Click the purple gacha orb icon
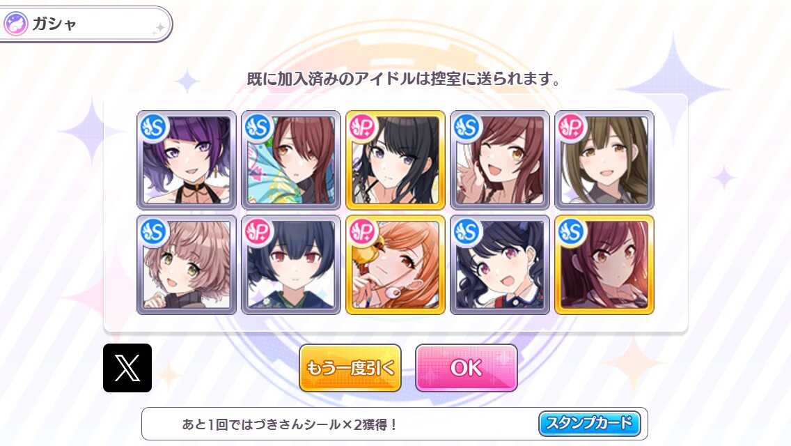Viewport: 791px width, 446px height. [15, 24]
